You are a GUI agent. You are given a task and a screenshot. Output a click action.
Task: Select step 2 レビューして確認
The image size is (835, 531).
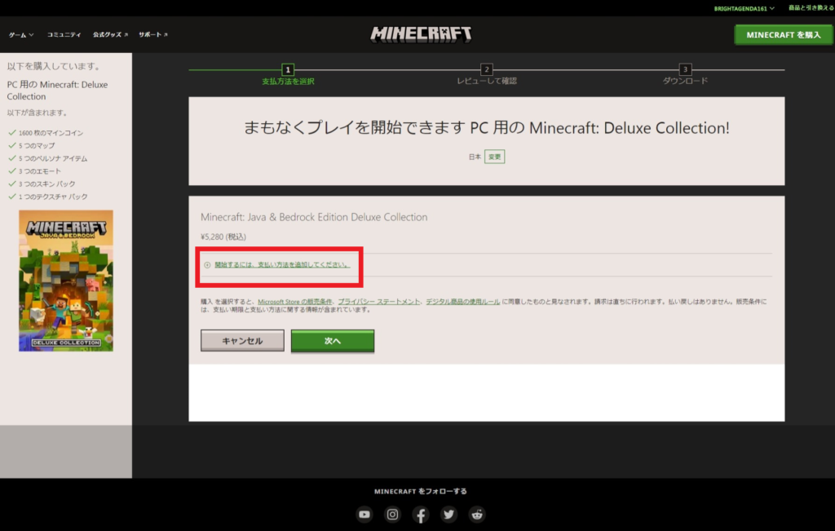pos(487,74)
